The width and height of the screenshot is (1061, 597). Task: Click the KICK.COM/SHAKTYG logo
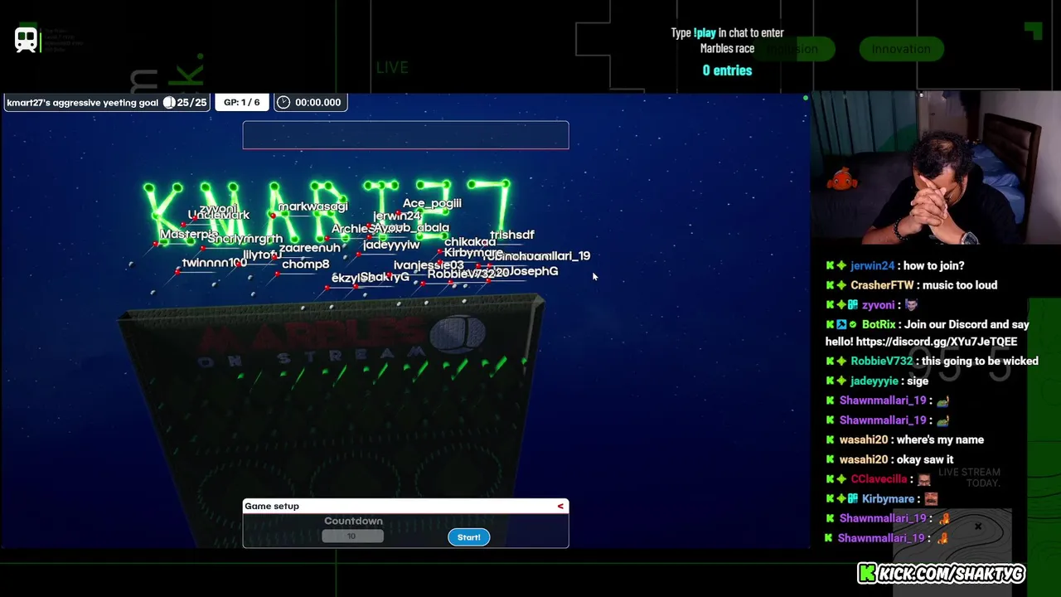(x=941, y=573)
